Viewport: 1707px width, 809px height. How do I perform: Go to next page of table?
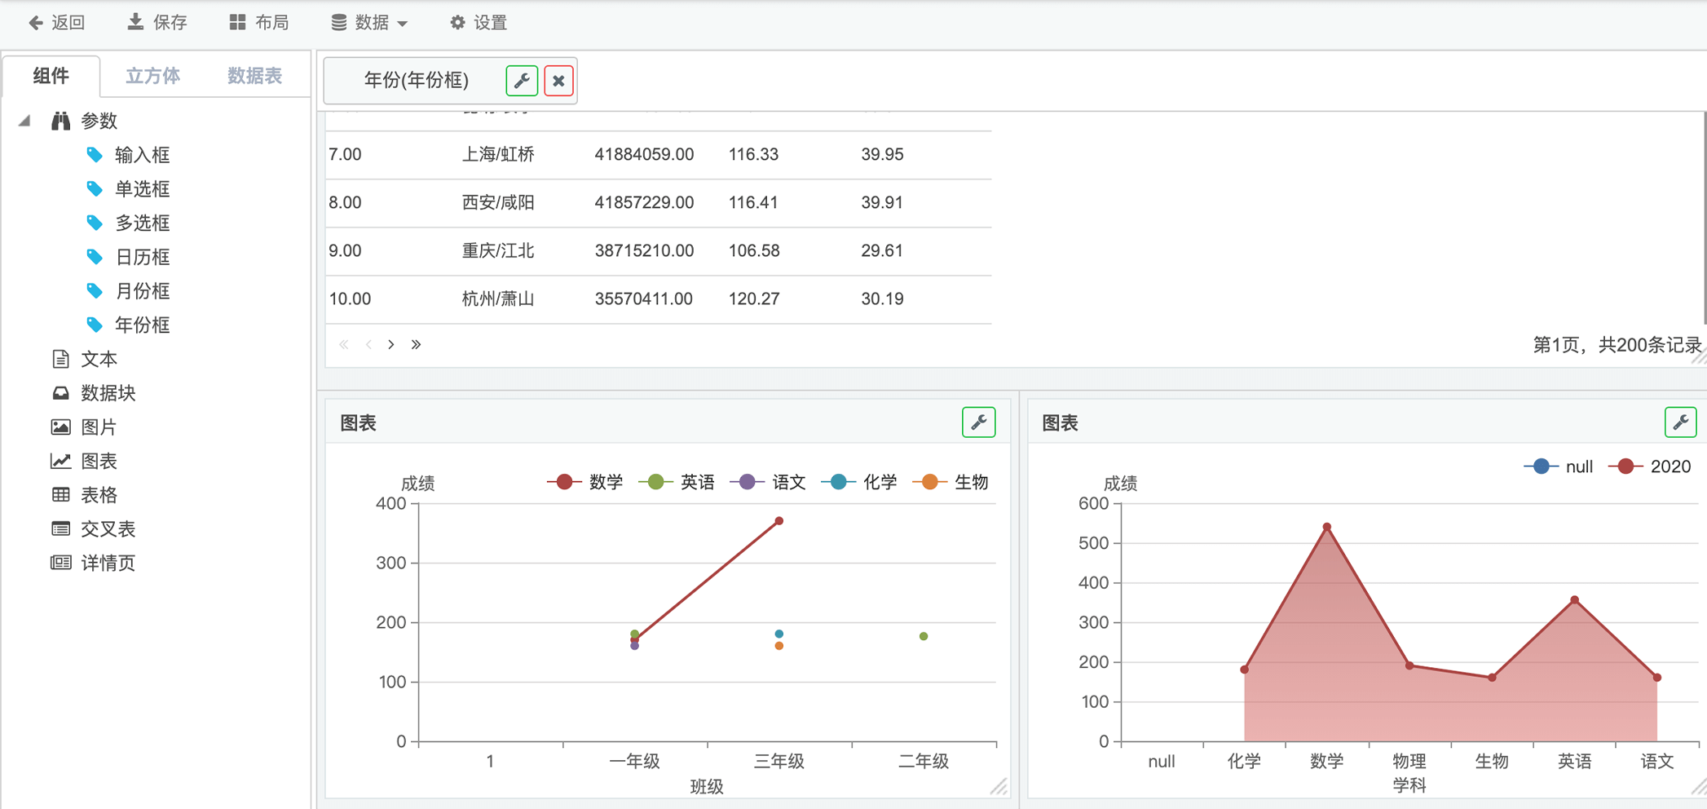pos(391,345)
